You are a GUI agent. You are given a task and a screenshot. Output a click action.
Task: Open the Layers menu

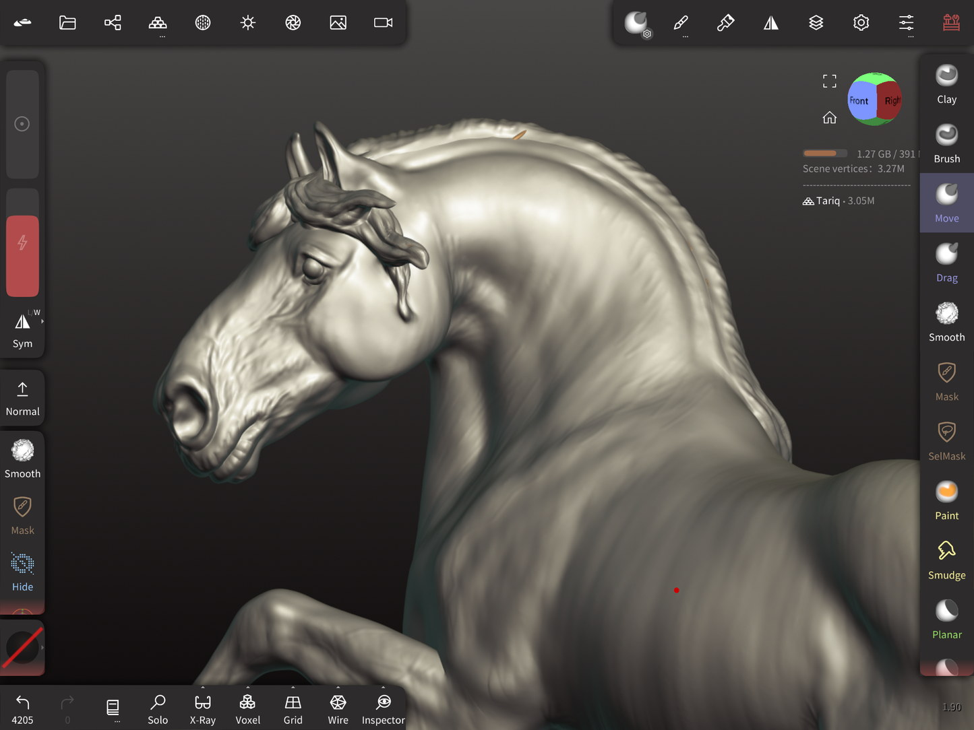[816, 23]
